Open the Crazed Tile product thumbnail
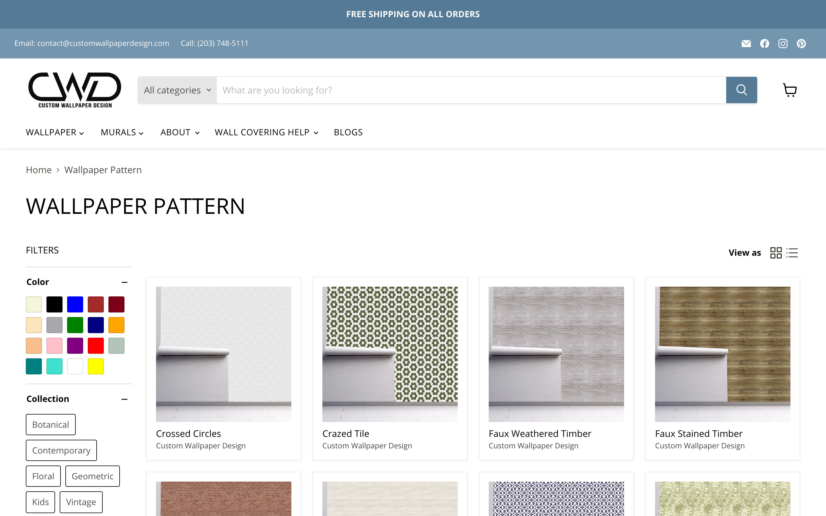The width and height of the screenshot is (826, 516). (390, 354)
